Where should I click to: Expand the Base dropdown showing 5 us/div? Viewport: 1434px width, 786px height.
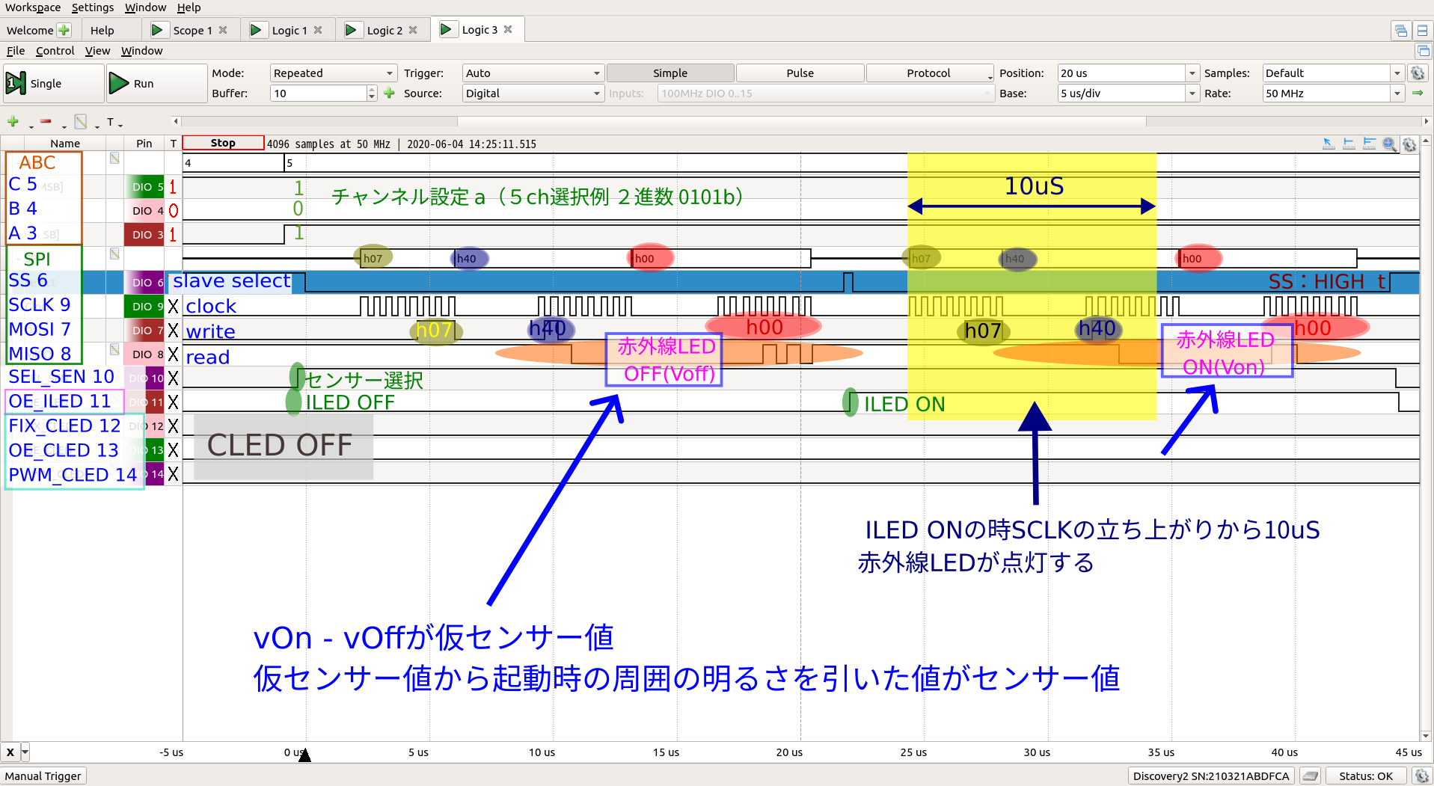[1127, 93]
